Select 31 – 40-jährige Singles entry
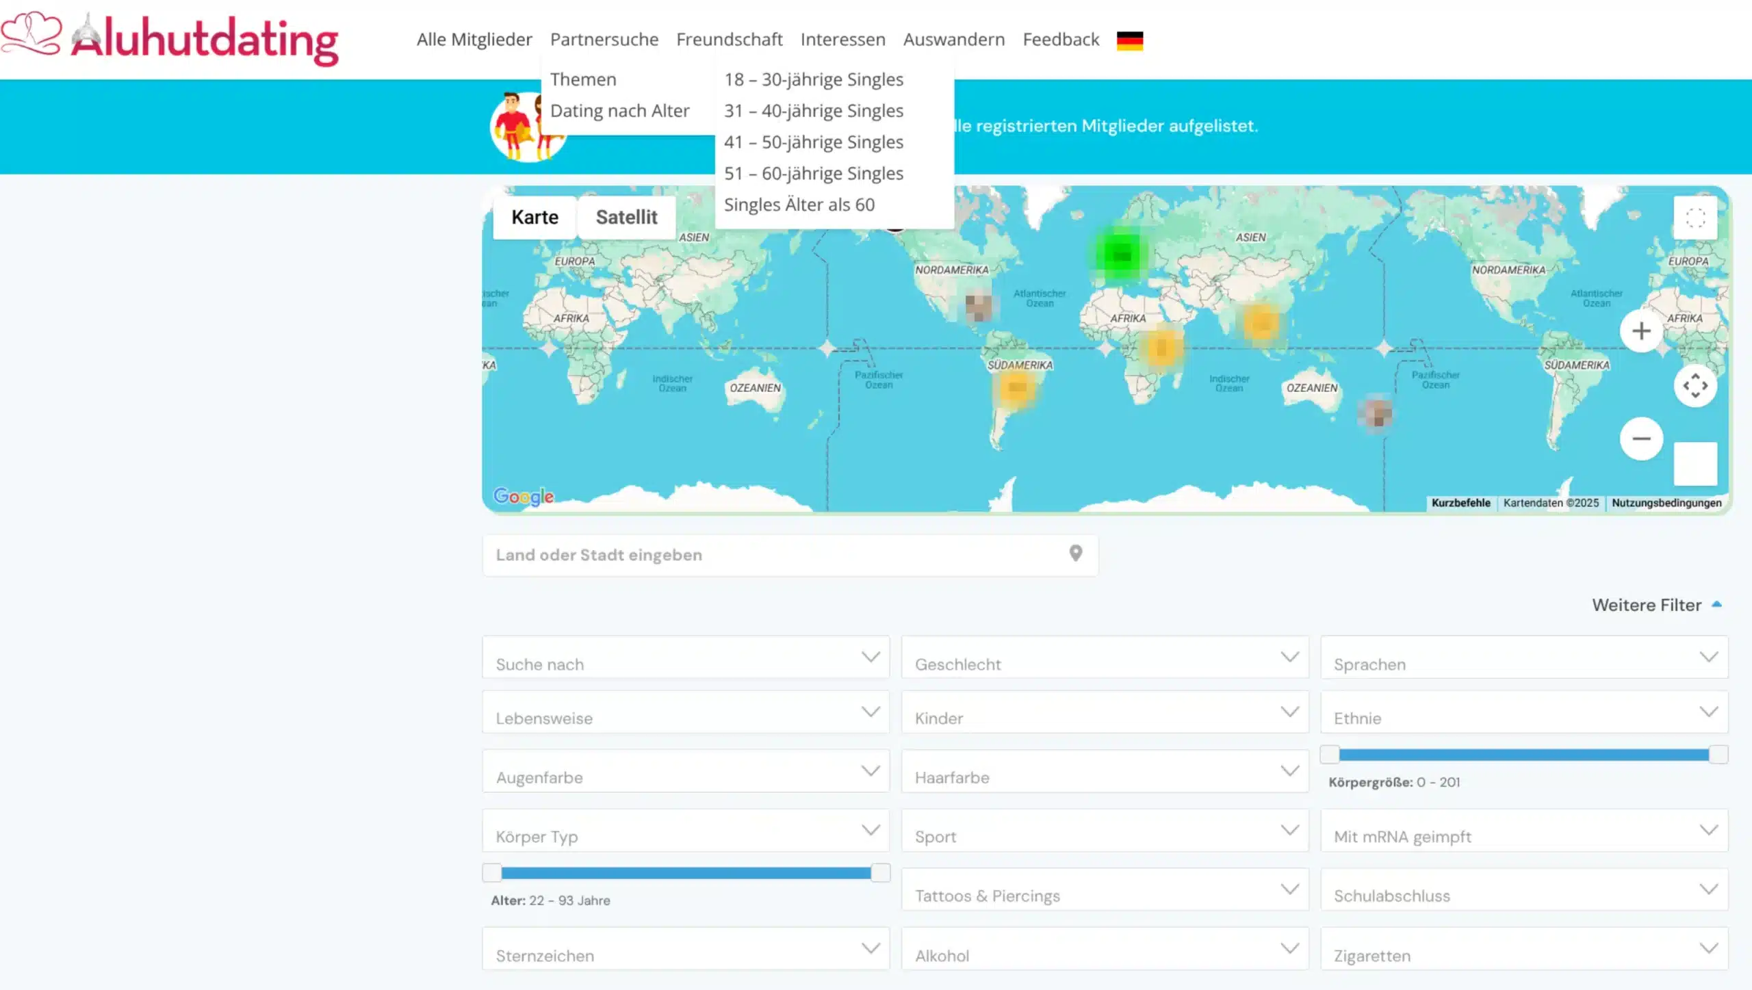Viewport: 1752px width, 990px height. [x=814, y=111]
